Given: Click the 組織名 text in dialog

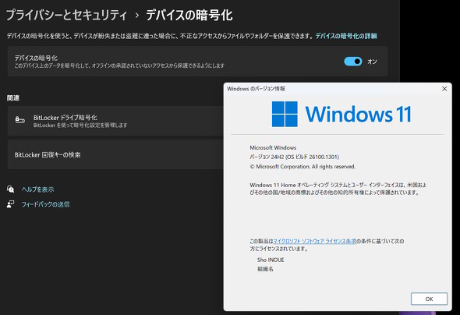Looking at the screenshot, I should point(265,269).
